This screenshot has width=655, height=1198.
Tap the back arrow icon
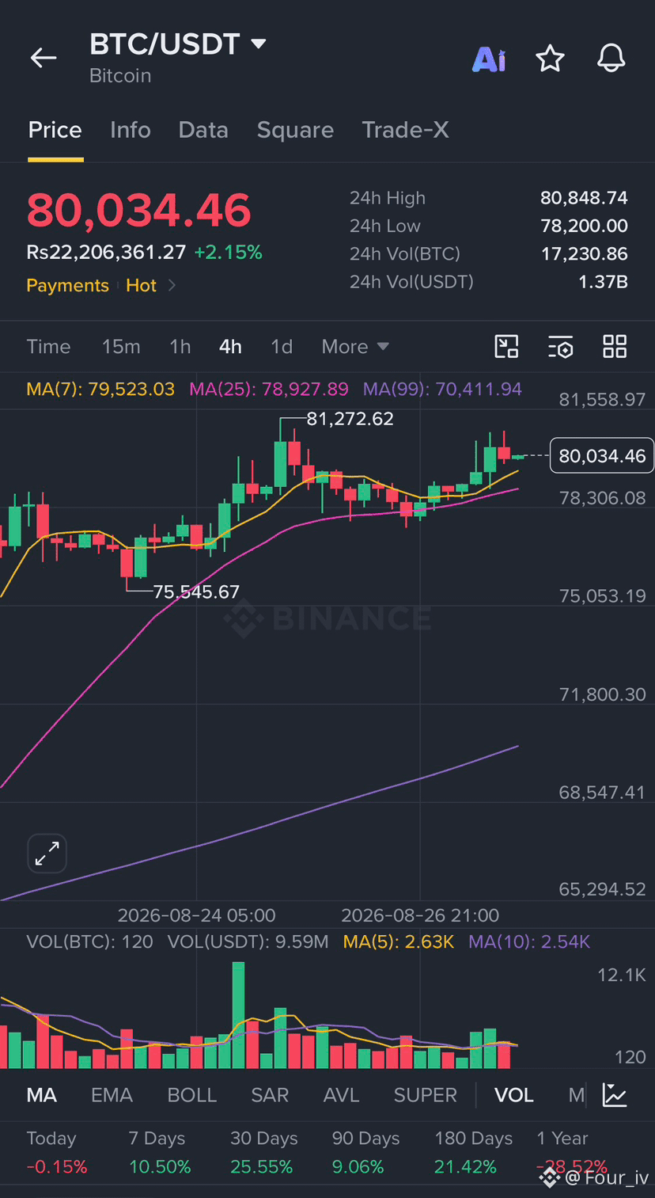click(x=44, y=58)
